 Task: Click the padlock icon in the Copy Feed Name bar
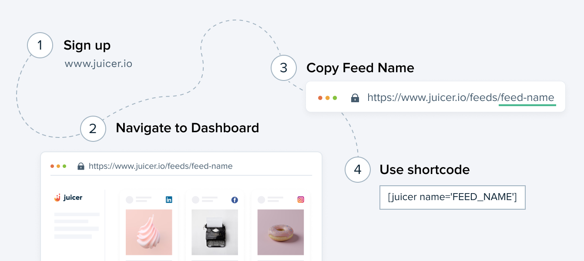355,98
